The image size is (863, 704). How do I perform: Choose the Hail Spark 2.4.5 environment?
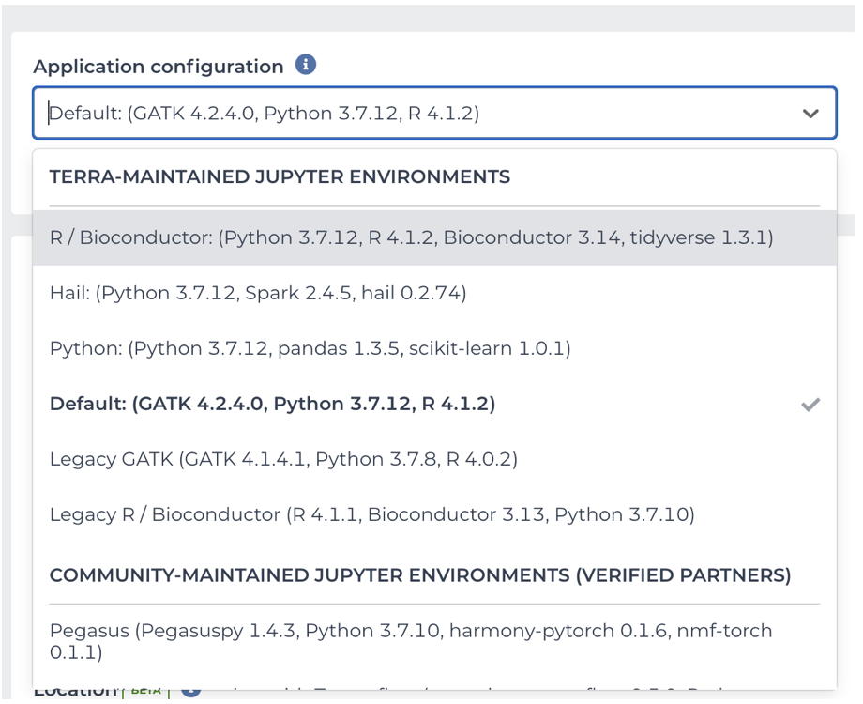(x=258, y=293)
